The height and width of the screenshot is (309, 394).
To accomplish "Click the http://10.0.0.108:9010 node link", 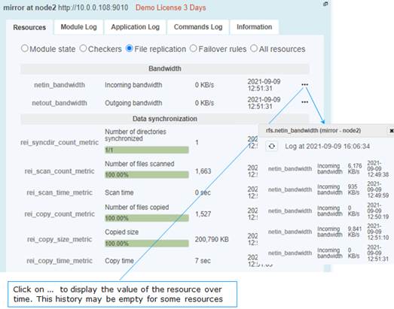I will click(93, 8).
